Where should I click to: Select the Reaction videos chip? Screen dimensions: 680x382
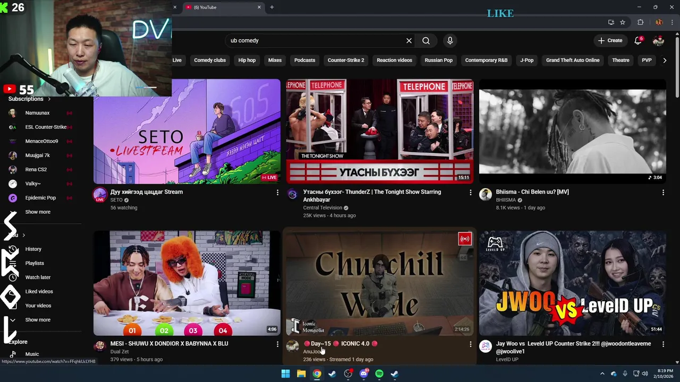(x=394, y=60)
